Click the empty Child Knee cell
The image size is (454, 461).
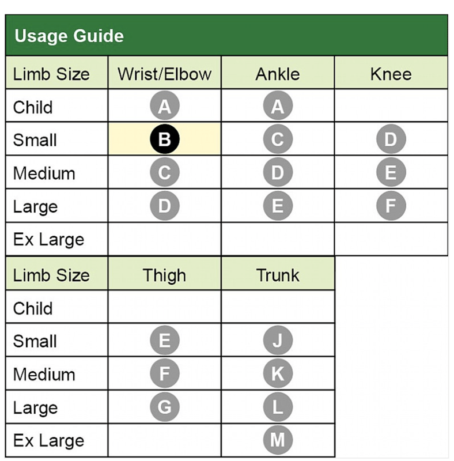point(391,107)
